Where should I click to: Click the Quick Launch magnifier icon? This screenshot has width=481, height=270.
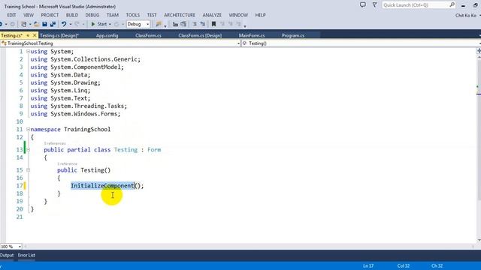pos(452,5)
